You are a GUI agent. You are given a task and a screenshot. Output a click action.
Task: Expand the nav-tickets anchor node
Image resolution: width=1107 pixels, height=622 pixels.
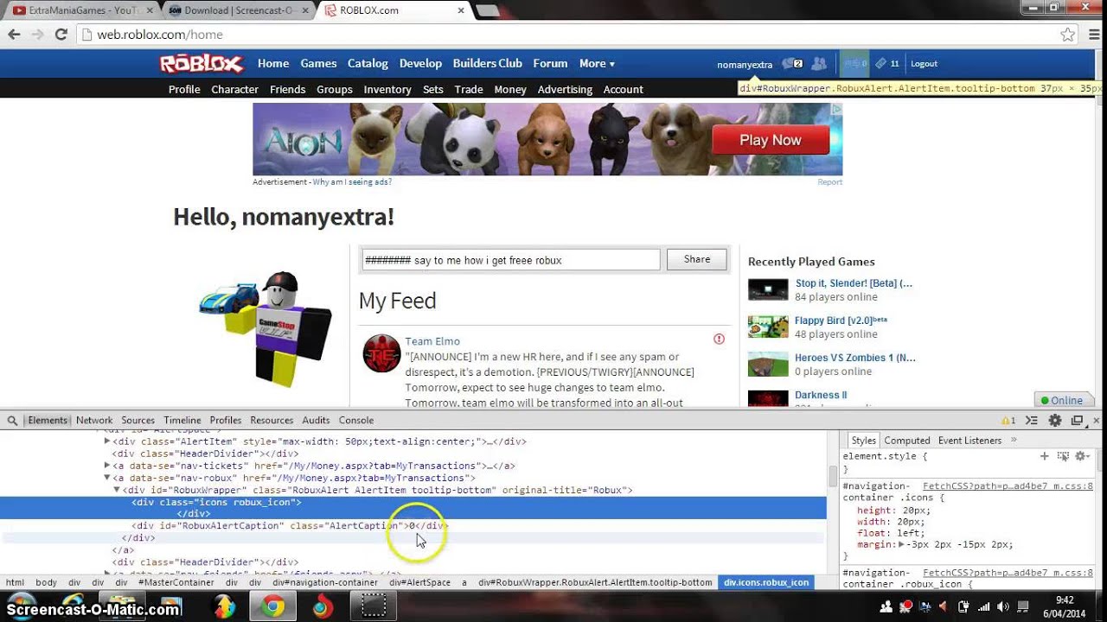(108, 466)
